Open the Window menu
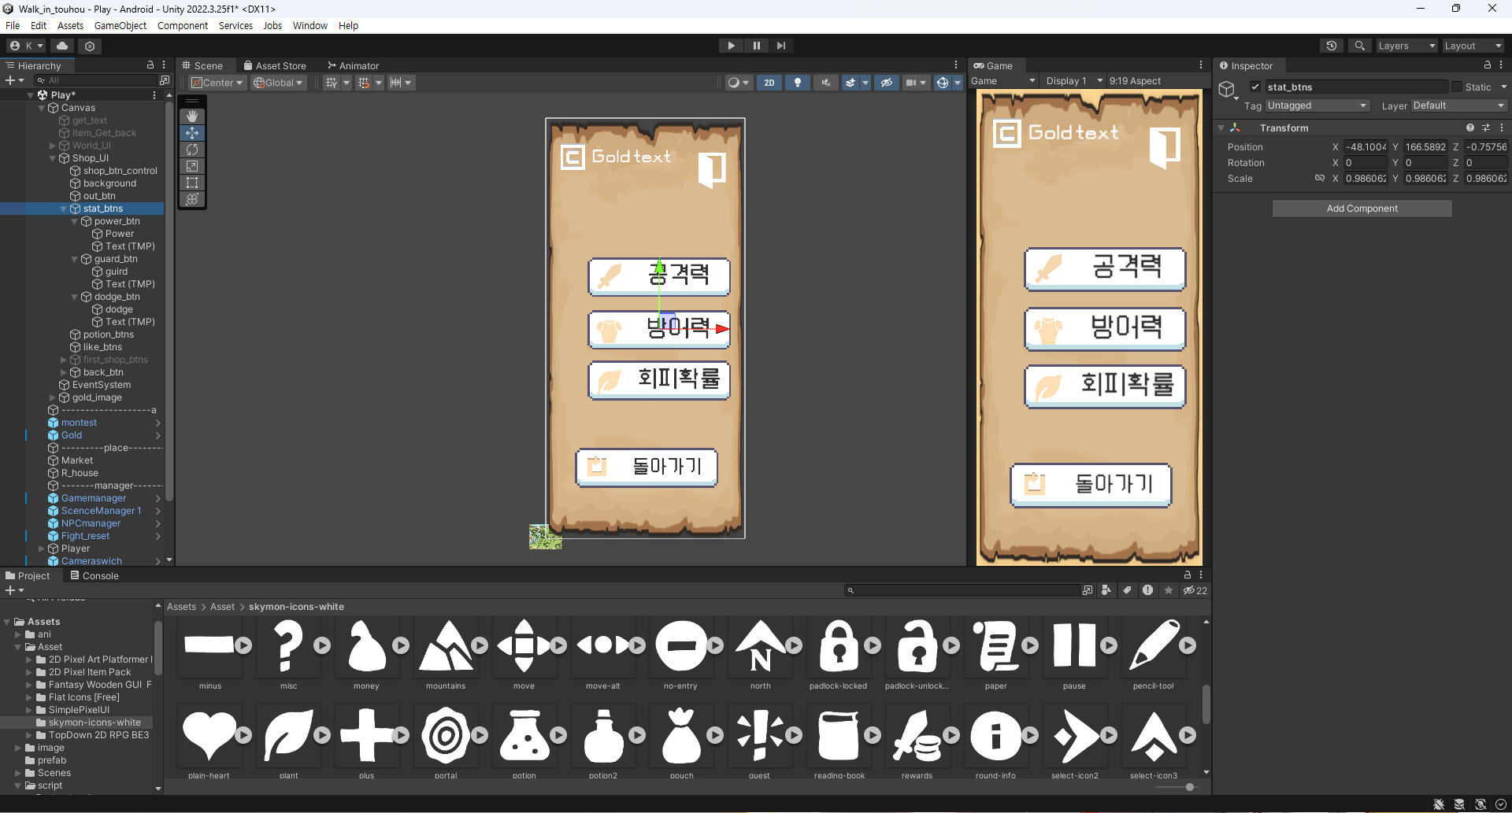The width and height of the screenshot is (1512, 813). [310, 26]
